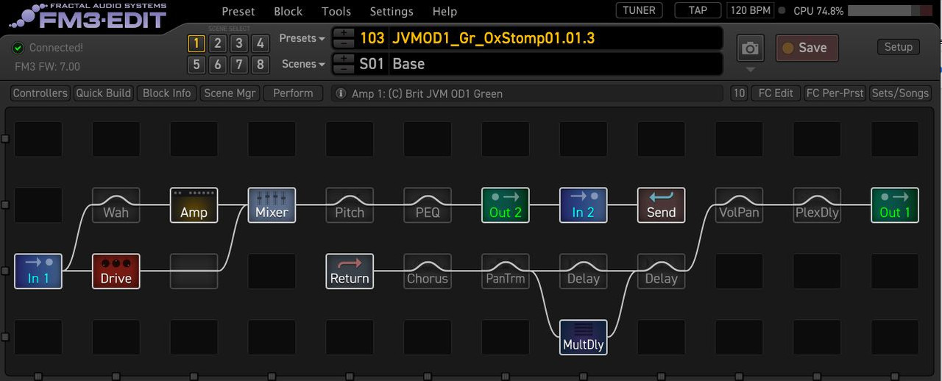Save the current preset
The height and width of the screenshot is (381, 942).
pyautogui.click(x=807, y=48)
